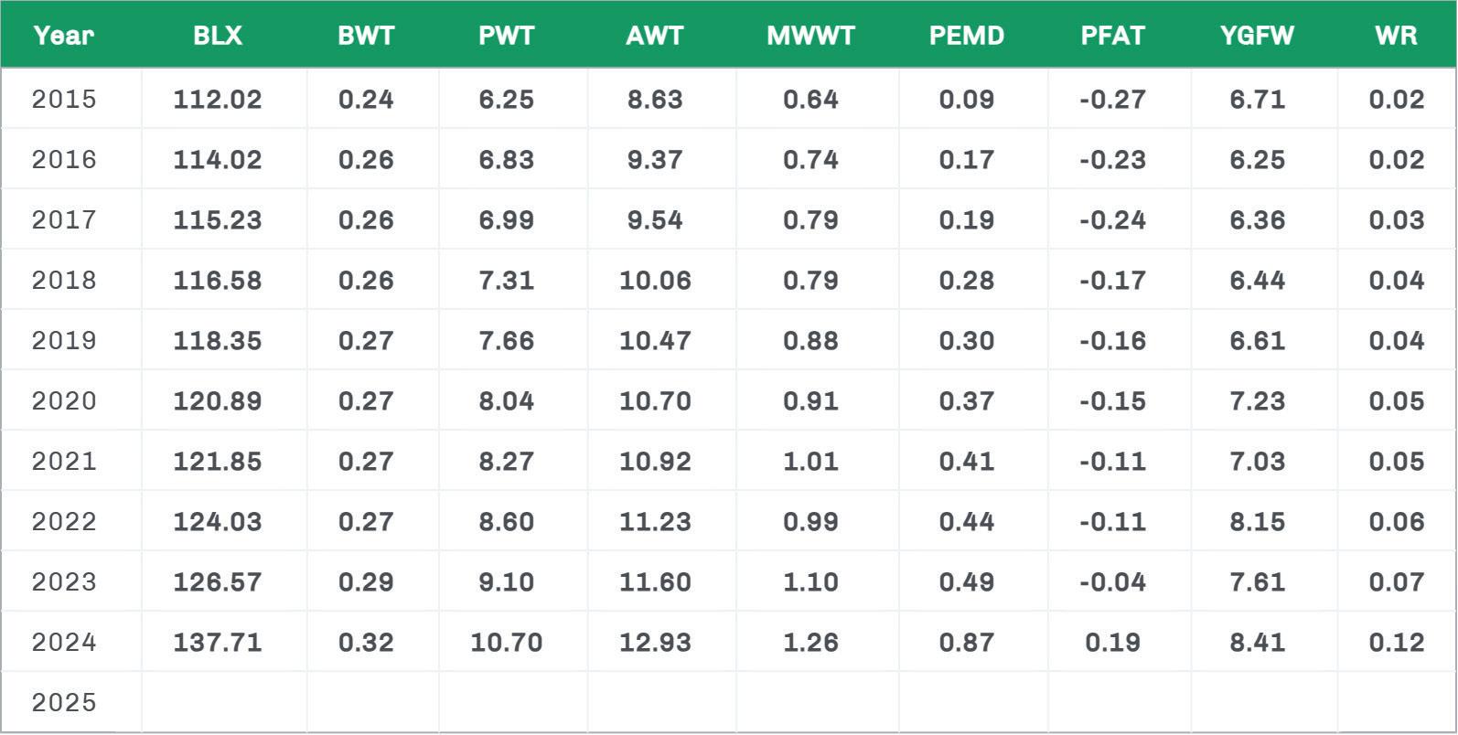Select the MWWT value 1.01

coord(810,461)
